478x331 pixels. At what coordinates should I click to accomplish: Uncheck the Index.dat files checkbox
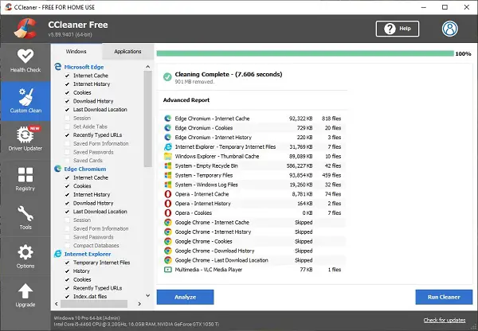[x=67, y=296]
